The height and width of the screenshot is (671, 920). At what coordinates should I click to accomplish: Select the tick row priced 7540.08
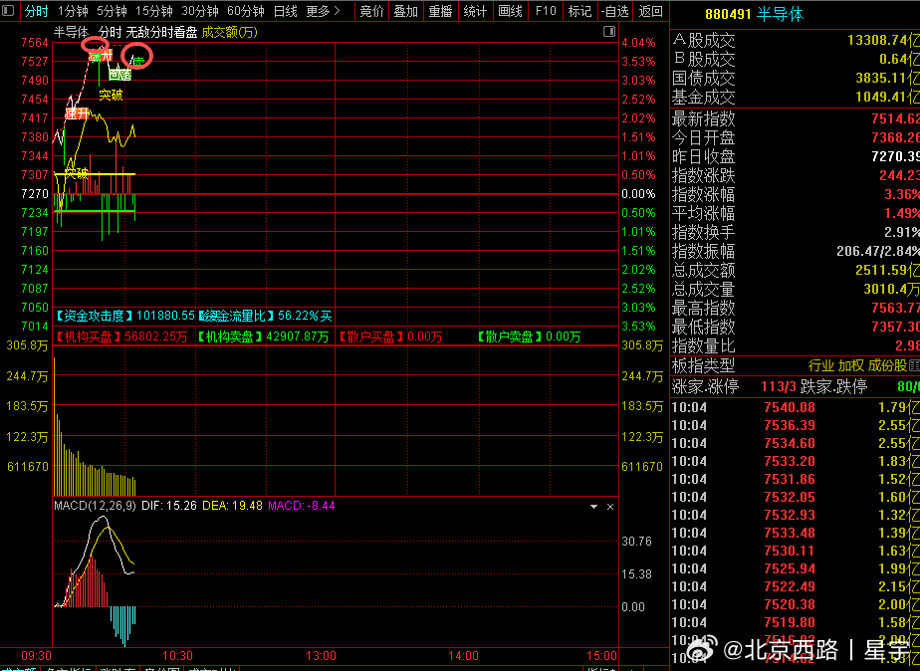pos(795,407)
